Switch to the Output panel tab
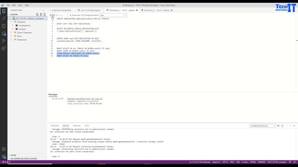The width and height of the screenshot is (298, 167). (x=66, y=126)
